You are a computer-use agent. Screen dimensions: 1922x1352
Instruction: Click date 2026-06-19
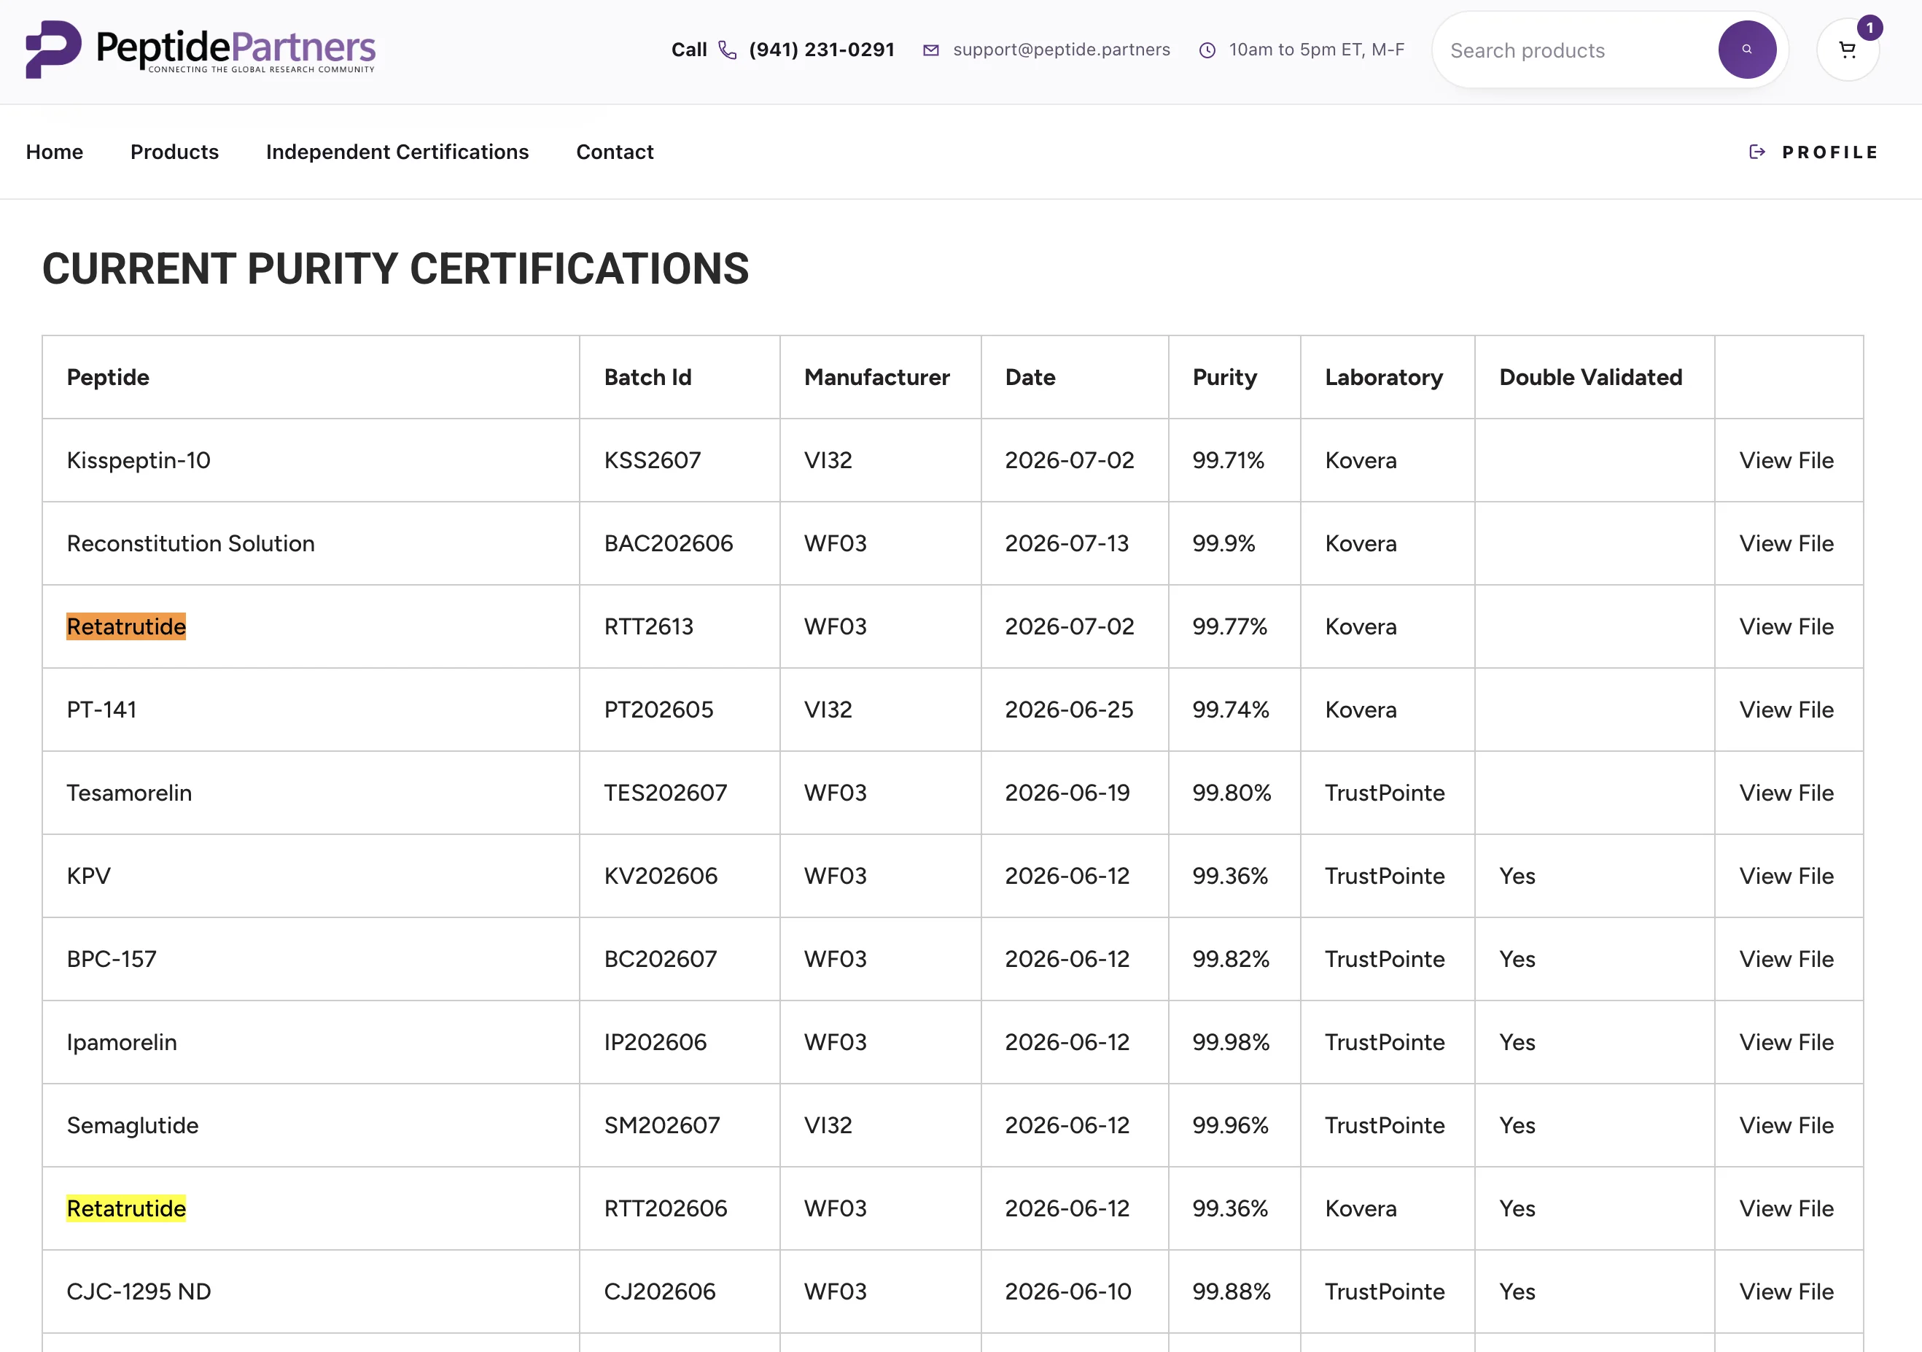tap(1067, 792)
